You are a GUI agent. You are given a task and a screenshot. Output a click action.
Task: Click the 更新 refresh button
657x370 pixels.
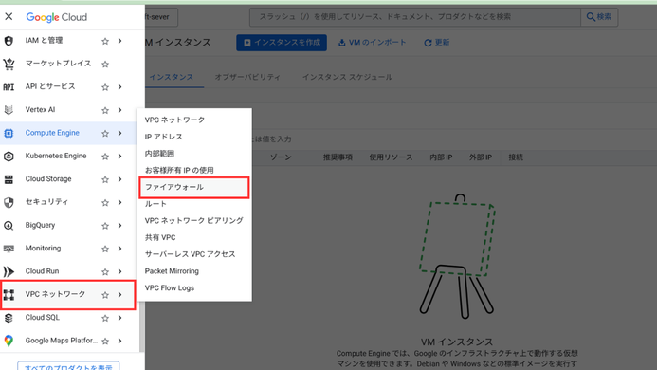437,43
